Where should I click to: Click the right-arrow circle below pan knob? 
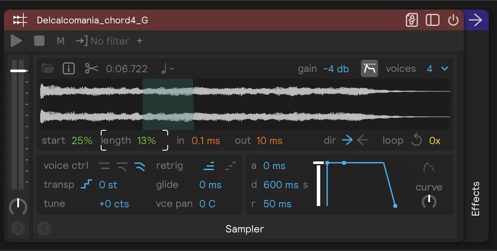coord(18,228)
